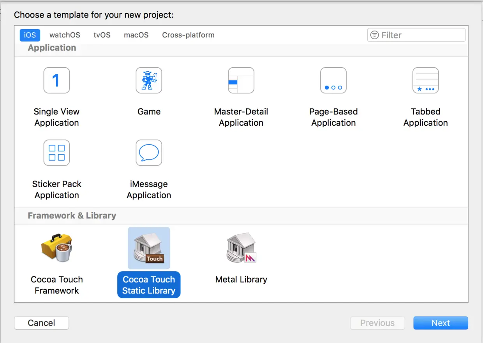Select the Master-Detail Application icon

[241, 80]
